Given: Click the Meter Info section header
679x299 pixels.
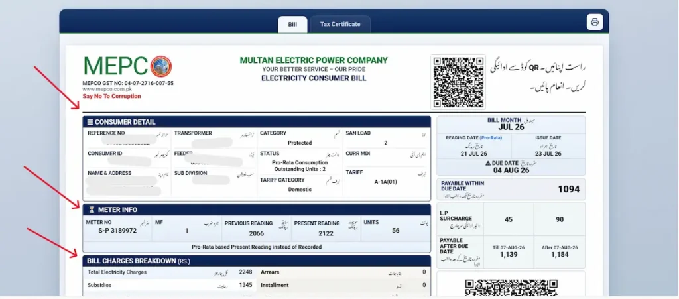Looking at the screenshot, I should (257, 210).
